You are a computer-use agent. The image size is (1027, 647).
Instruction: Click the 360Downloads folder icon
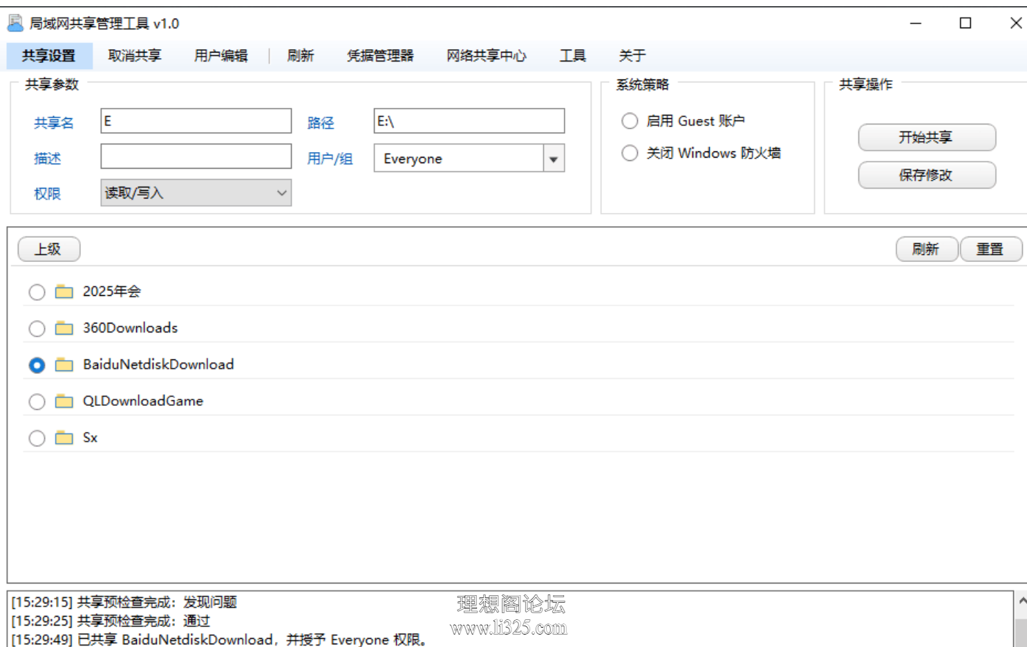tap(64, 328)
